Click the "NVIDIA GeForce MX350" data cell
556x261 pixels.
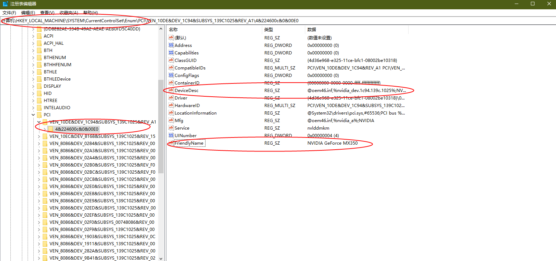point(333,143)
